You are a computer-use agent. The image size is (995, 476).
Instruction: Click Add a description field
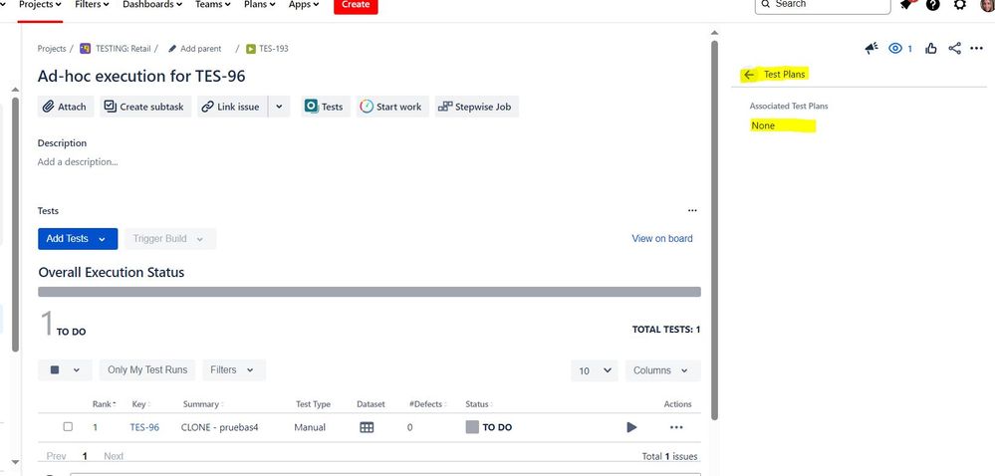point(78,162)
